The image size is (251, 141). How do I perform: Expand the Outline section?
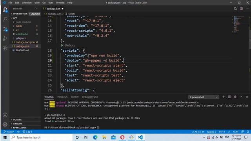pyautogui.click(x=25, y=119)
